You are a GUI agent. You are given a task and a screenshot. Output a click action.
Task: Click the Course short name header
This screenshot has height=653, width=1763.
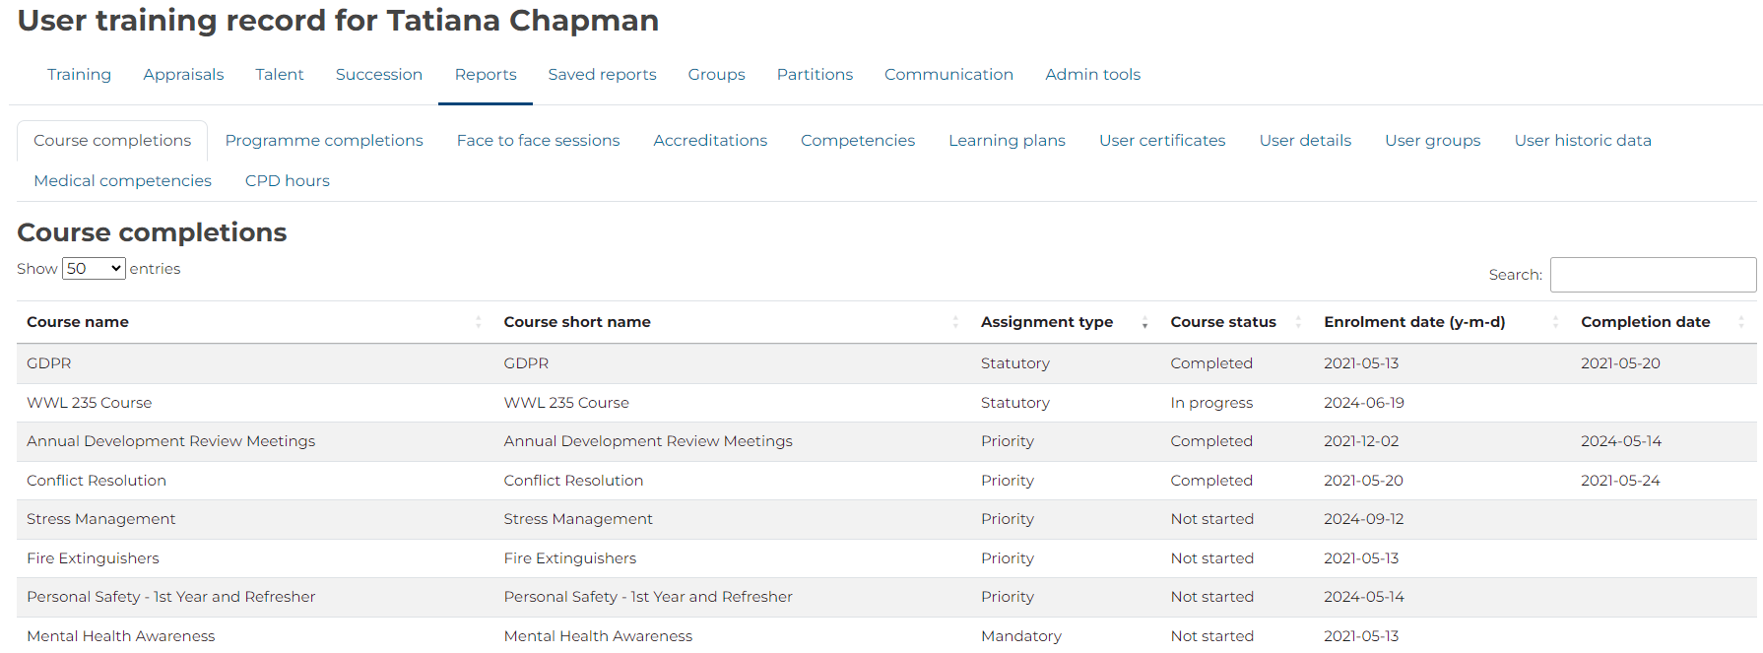(x=577, y=322)
